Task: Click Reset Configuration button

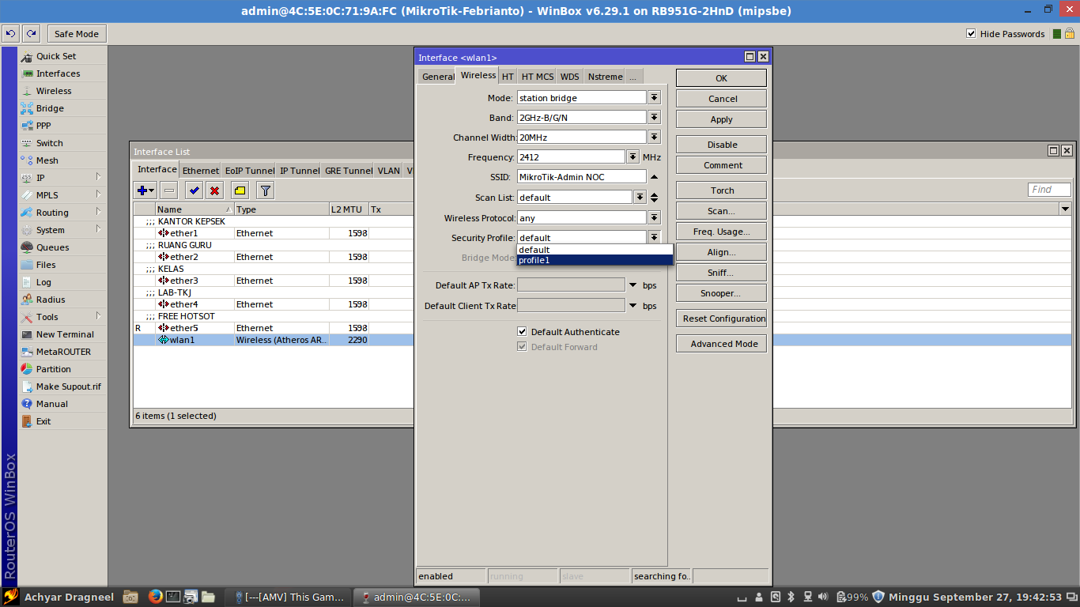Action: tap(721, 319)
